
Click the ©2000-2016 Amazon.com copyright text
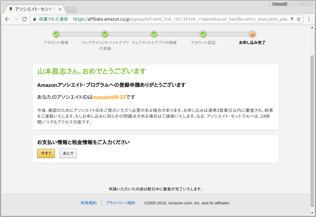187,203
